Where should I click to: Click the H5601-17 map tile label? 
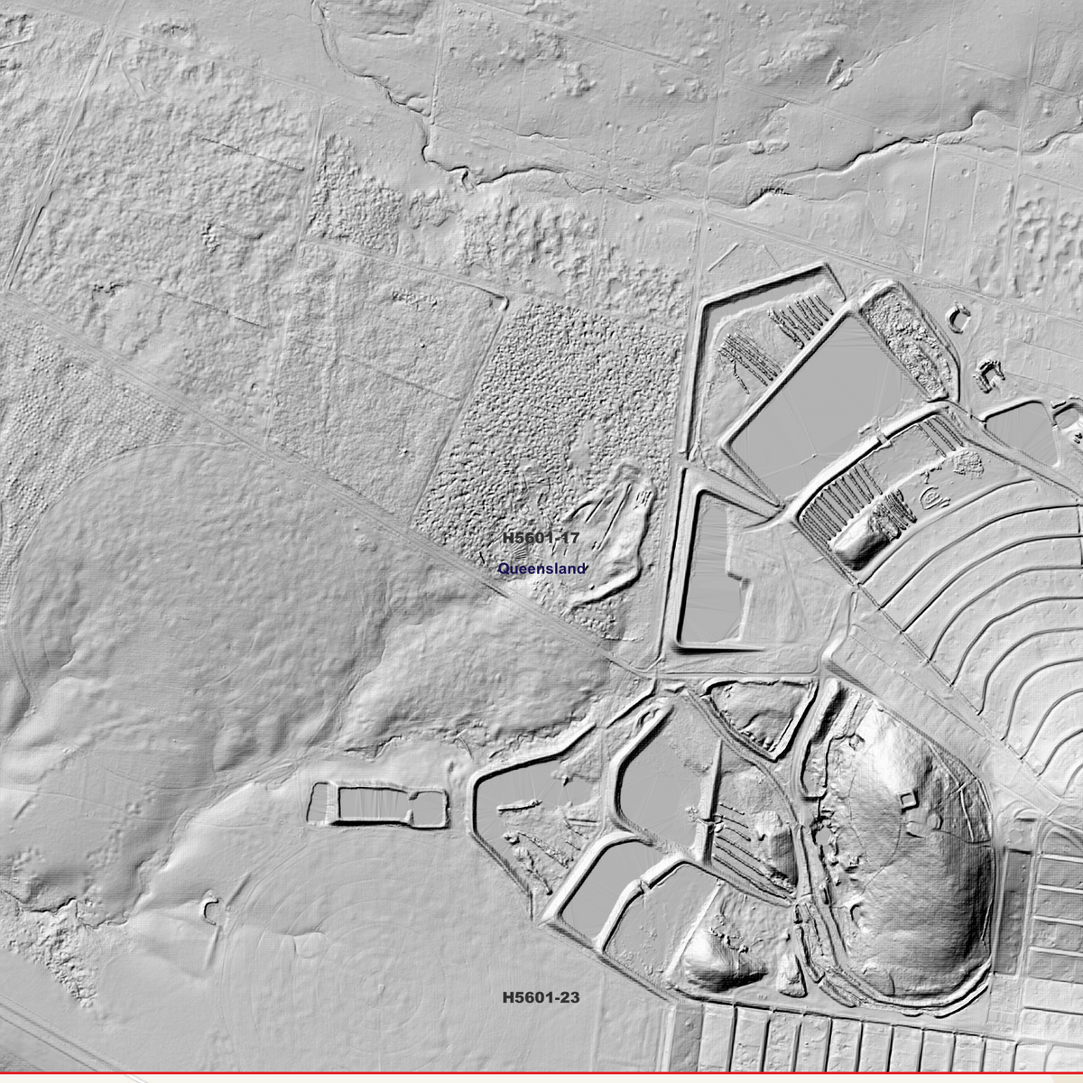pyautogui.click(x=541, y=538)
